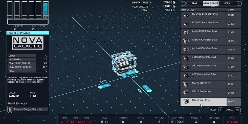This screenshot has height=124, width=248.
Task: Click the Apollo GV100 Grav Drive icon
Action: (x=186, y=32)
